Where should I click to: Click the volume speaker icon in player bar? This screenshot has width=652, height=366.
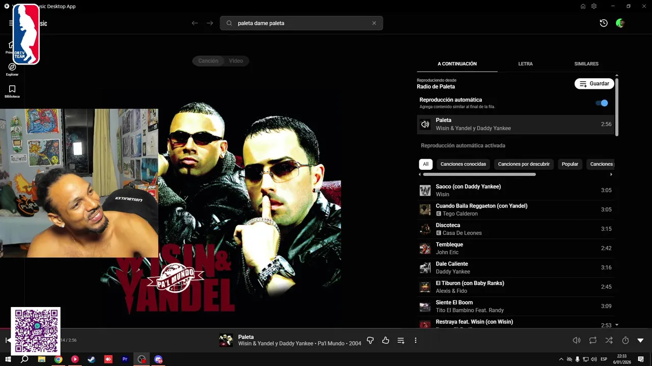point(577,340)
